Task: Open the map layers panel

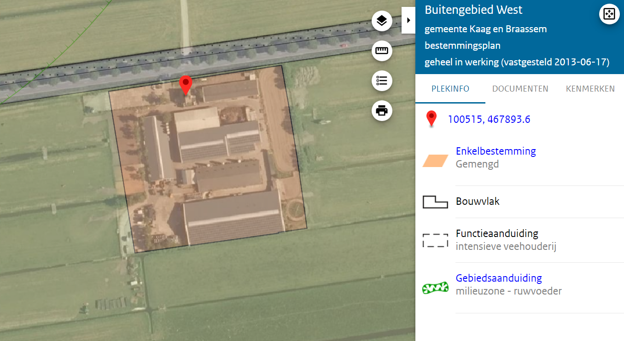Action: [x=382, y=21]
